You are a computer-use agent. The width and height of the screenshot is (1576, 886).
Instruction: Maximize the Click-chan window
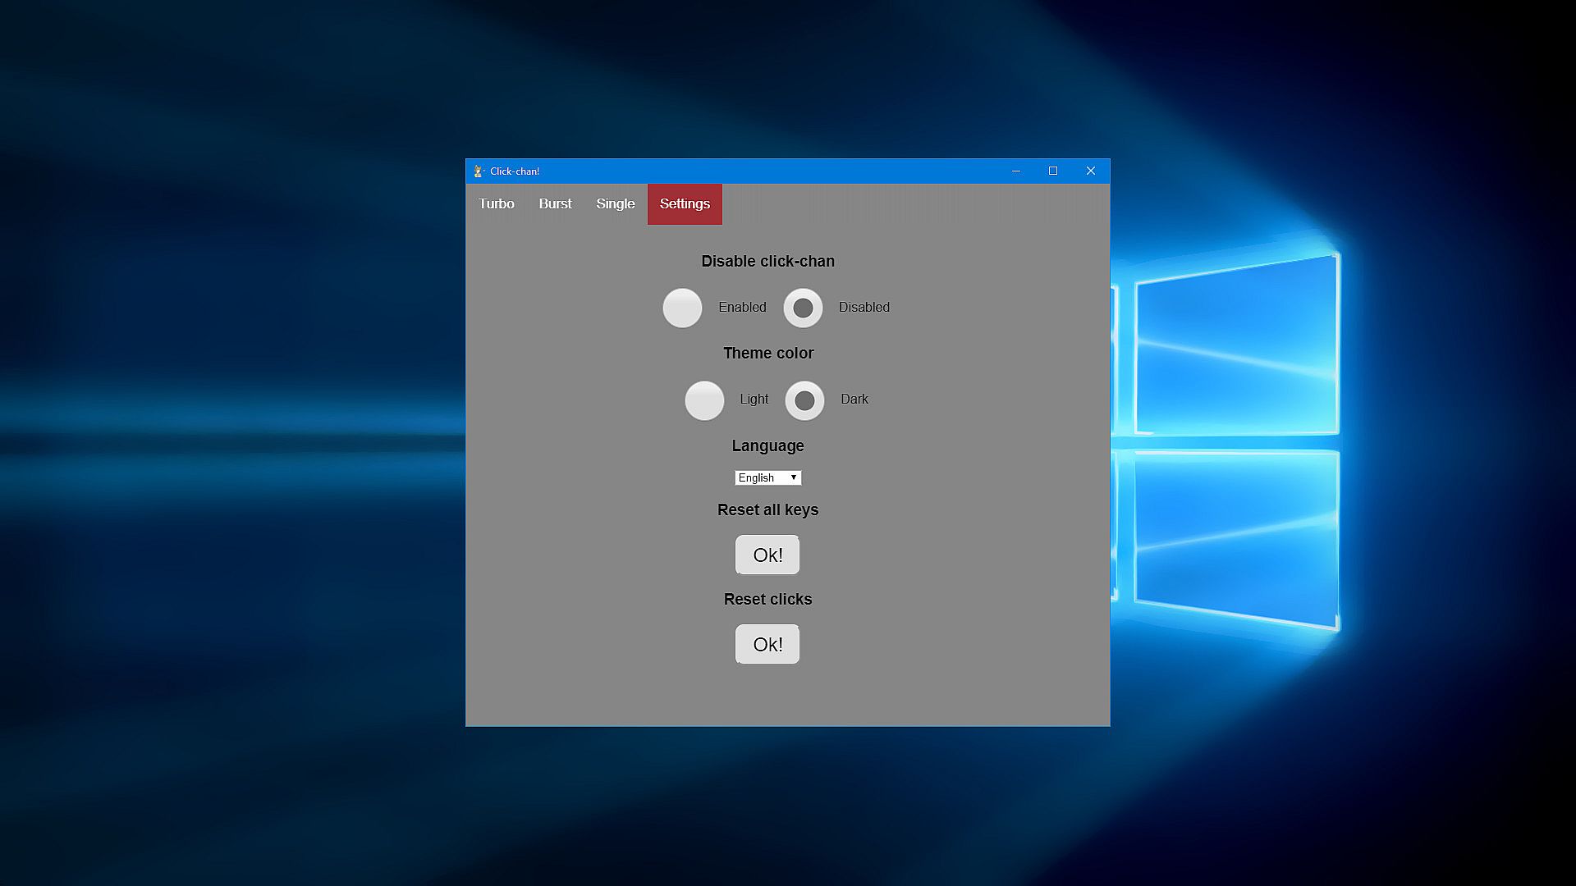click(1053, 171)
